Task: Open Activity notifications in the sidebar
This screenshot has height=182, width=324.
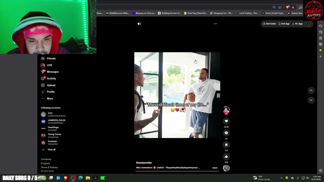Action: point(49,79)
